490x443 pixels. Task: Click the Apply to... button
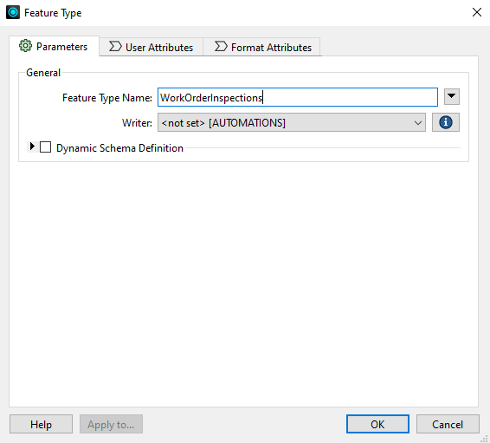point(111,424)
